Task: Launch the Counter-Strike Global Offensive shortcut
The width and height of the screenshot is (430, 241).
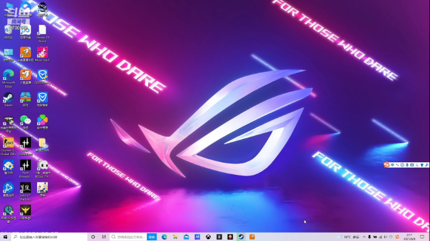Action: tap(8, 147)
